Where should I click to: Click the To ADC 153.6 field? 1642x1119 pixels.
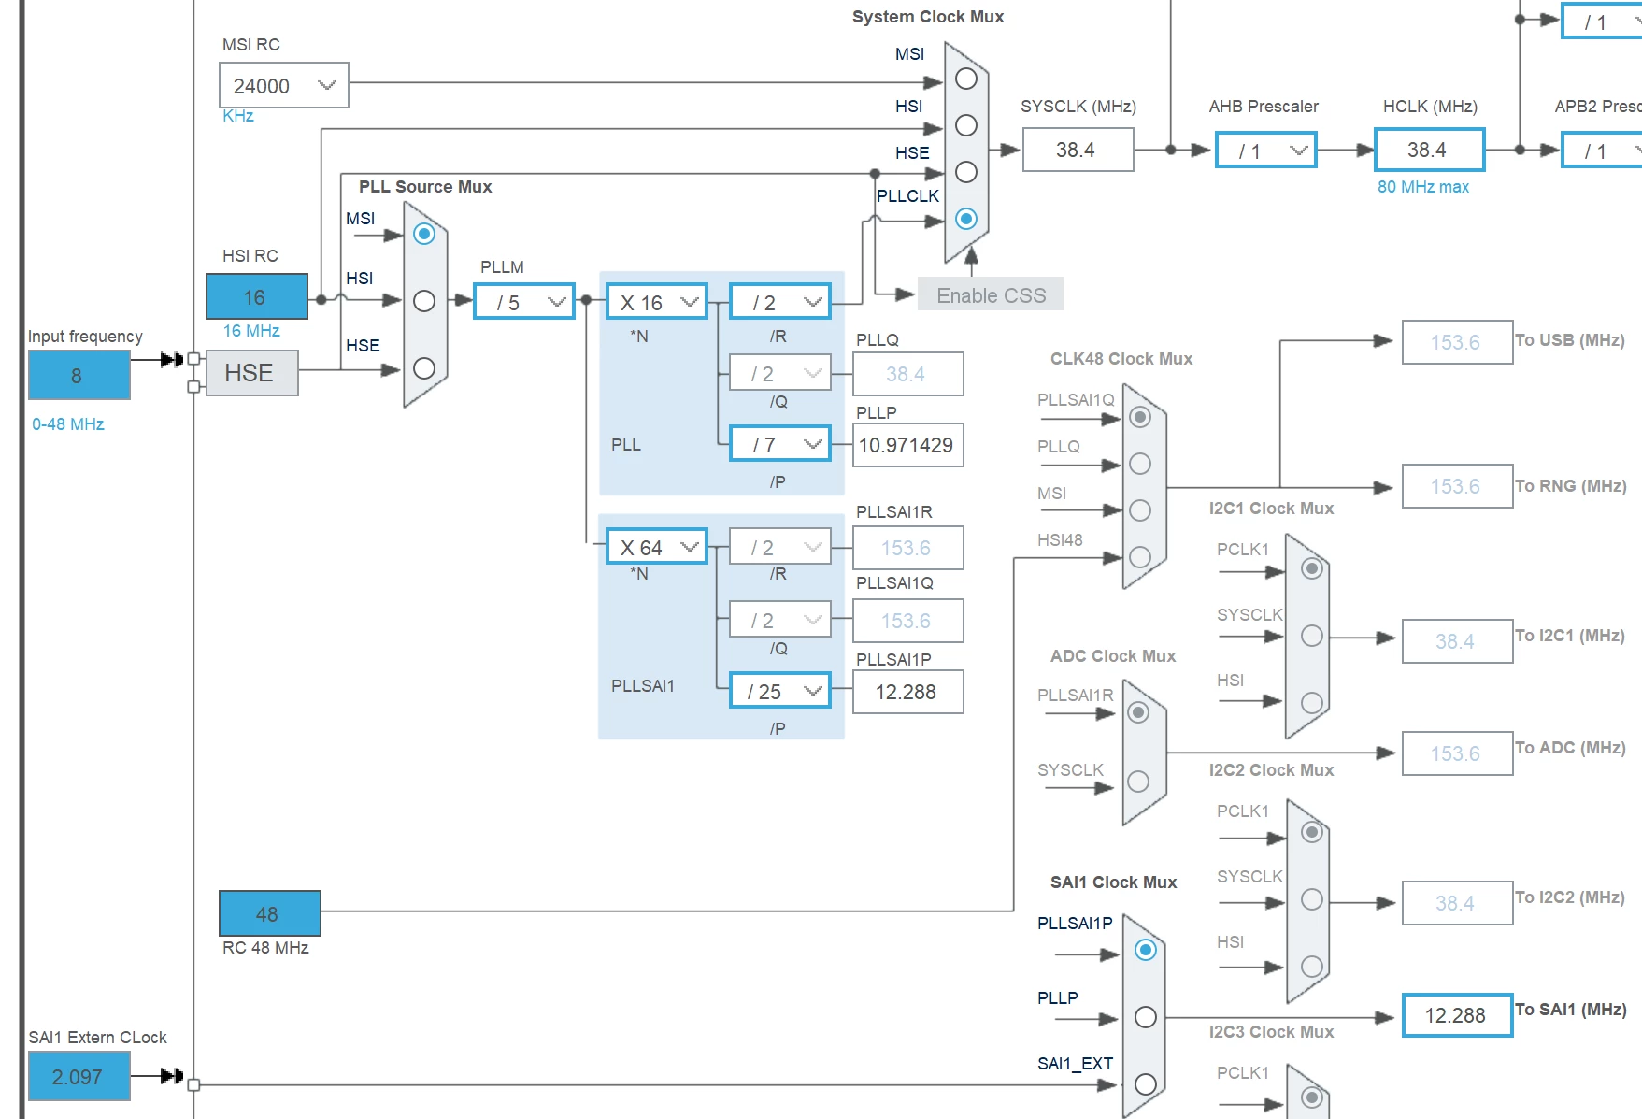(1458, 753)
